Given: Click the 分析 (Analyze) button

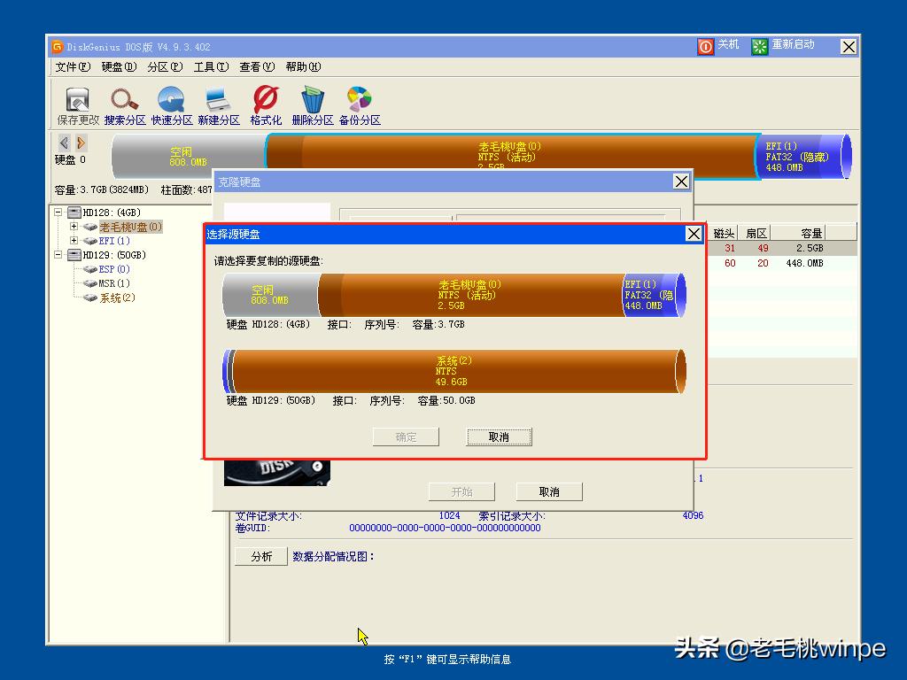Looking at the screenshot, I should pyautogui.click(x=260, y=556).
